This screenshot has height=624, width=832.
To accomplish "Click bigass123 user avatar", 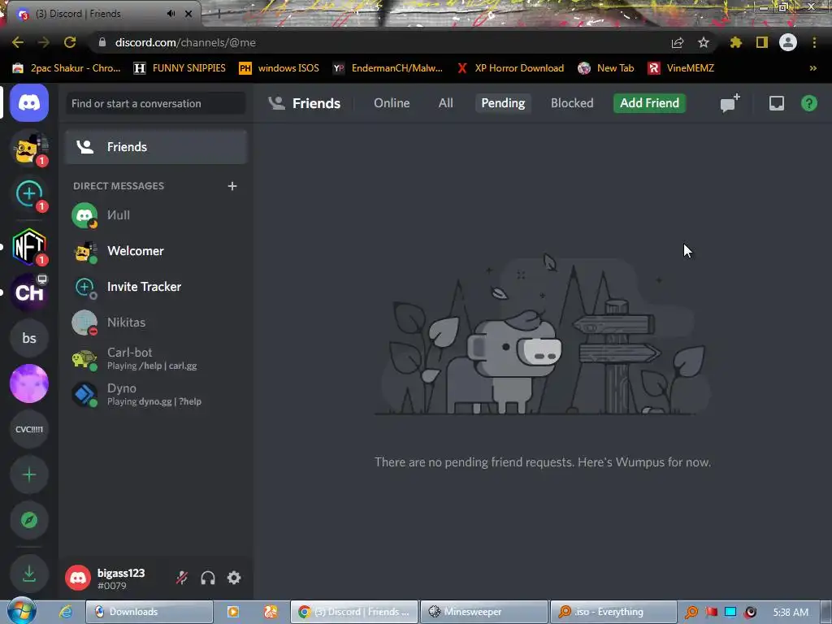I will (x=78, y=578).
